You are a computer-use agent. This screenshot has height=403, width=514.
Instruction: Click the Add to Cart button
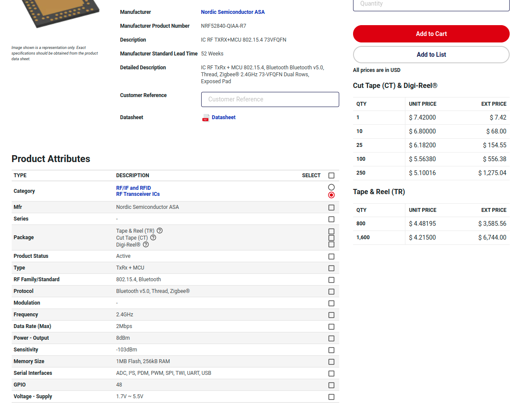pyautogui.click(x=431, y=34)
